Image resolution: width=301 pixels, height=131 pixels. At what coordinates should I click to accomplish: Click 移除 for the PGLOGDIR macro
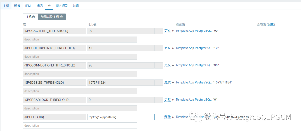167,117
